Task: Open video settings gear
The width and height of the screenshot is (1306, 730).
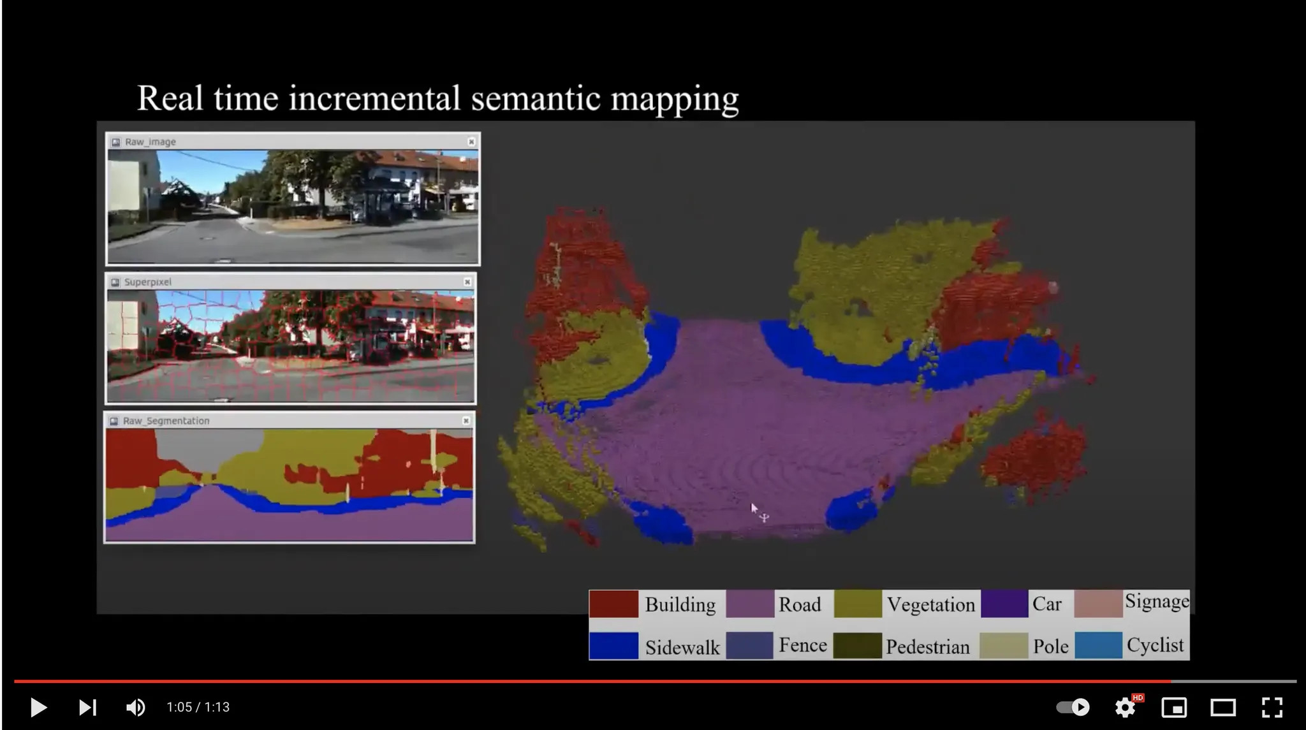Action: point(1125,707)
